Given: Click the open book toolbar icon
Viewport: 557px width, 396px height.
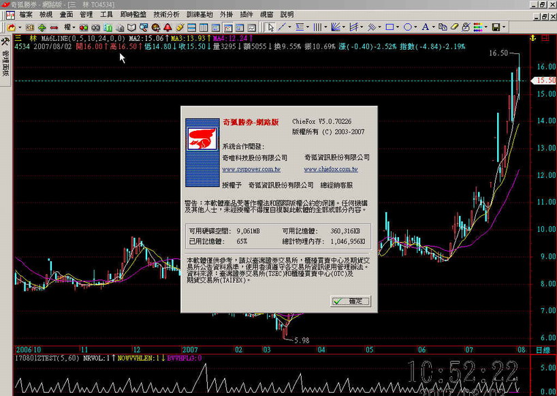Looking at the screenshot, I should click(x=132, y=27).
